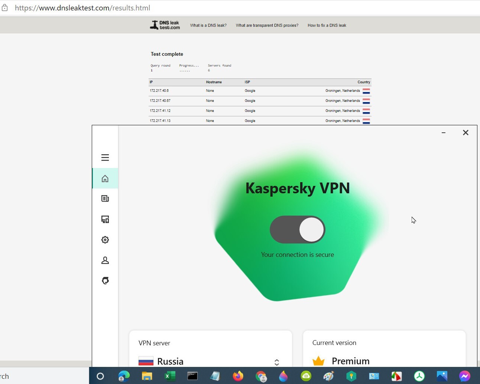Click 'Groningen, Netherlands' in the 172.217.41.12 row
The height and width of the screenshot is (384, 480).
(x=343, y=111)
